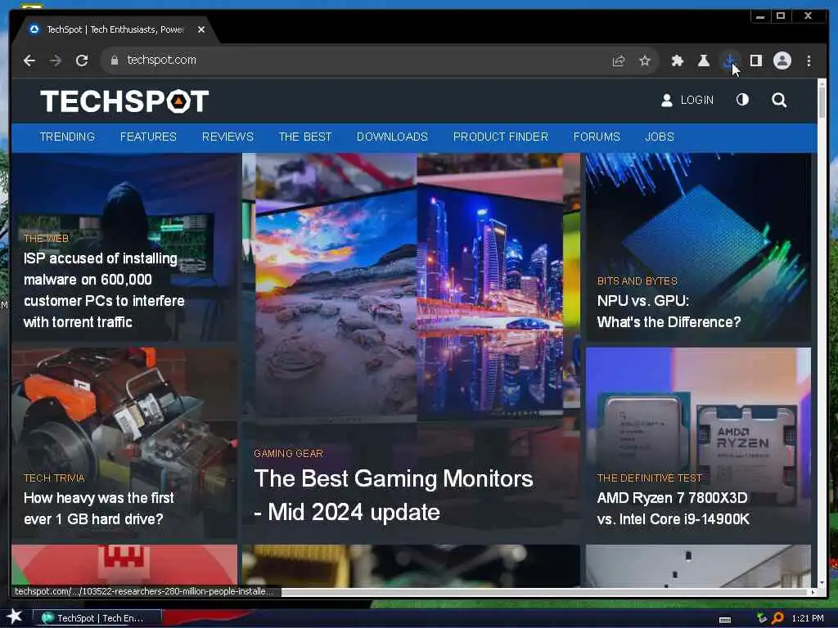Click the red partially visible article thumbnail
838x628 pixels.
click(x=124, y=564)
